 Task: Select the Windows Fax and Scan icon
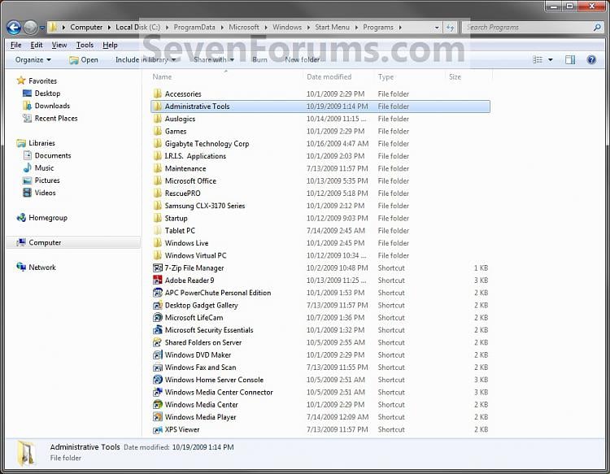pos(158,367)
